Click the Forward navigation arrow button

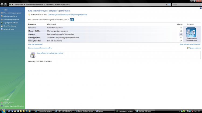[5, 5]
